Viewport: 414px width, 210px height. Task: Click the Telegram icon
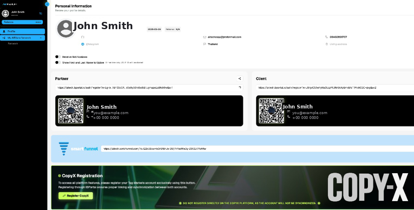point(82,44)
